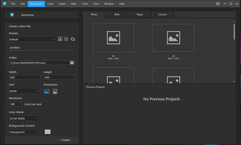This screenshot has width=241, height=145.
Task: Switch to the Paper tab
Action: coord(140,15)
